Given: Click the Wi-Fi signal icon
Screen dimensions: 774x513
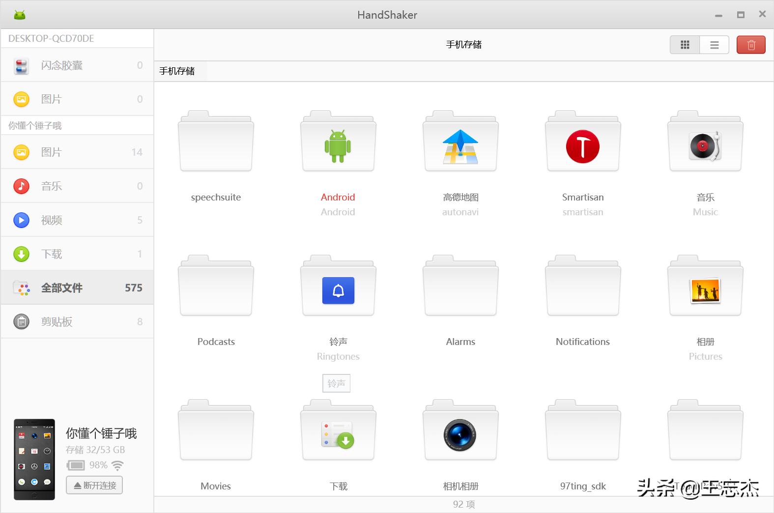Looking at the screenshot, I should (x=117, y=465).
